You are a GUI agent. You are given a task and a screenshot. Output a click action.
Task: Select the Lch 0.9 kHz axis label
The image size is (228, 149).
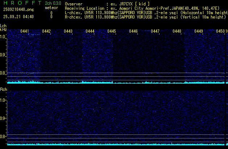tap(3, 55)
